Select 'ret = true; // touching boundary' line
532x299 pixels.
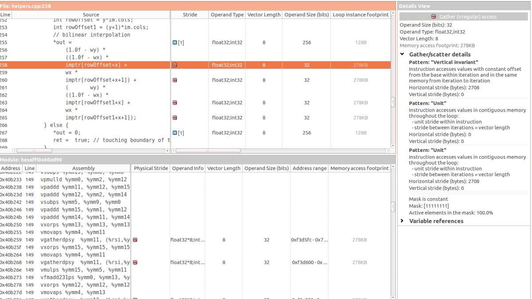tap(112, 140)
